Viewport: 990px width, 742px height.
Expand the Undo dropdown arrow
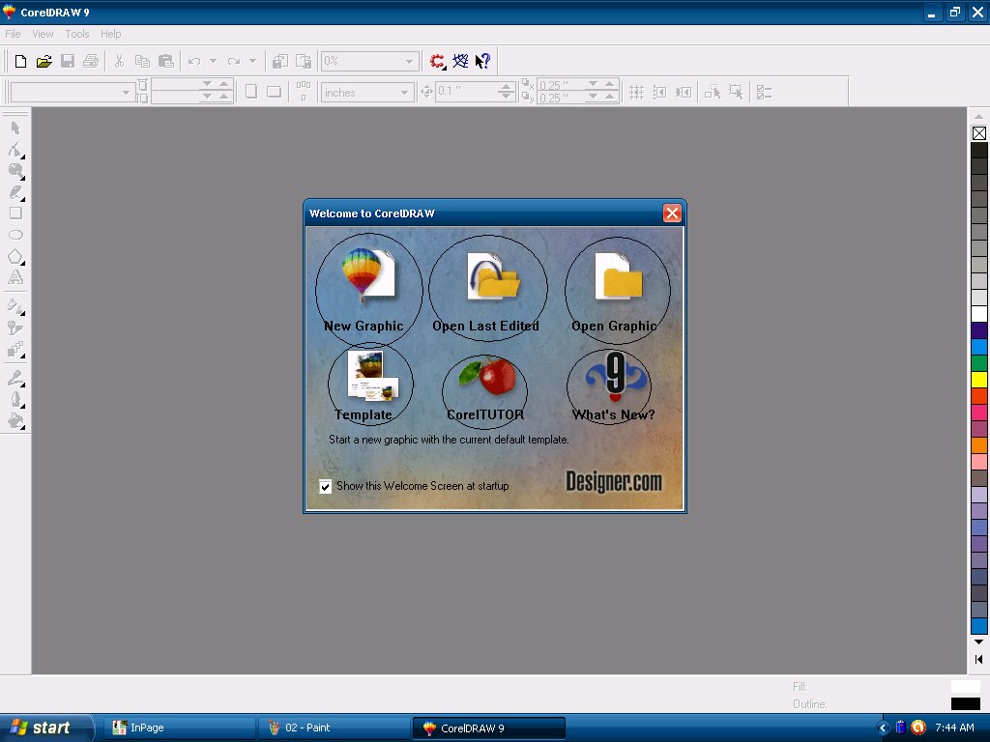click(214, 61)
